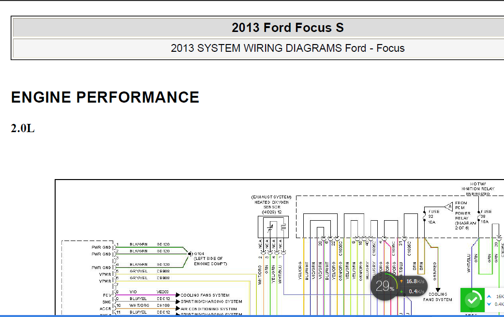Click the SMC pin label
Image resolution: width=504 pixels, height=317 pixels.
(x=107, y=302)
